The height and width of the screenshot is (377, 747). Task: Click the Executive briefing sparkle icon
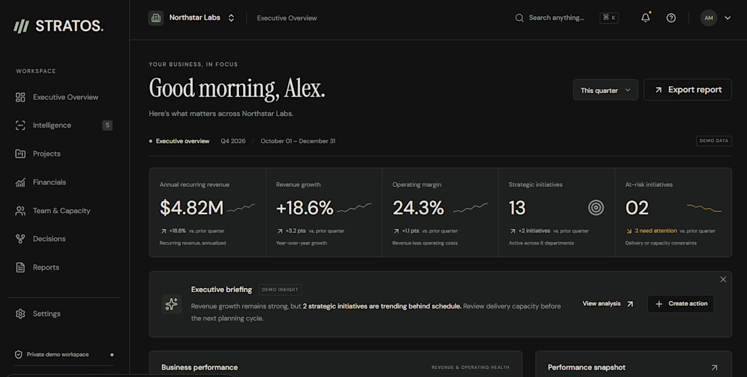(x=172, y=304)
